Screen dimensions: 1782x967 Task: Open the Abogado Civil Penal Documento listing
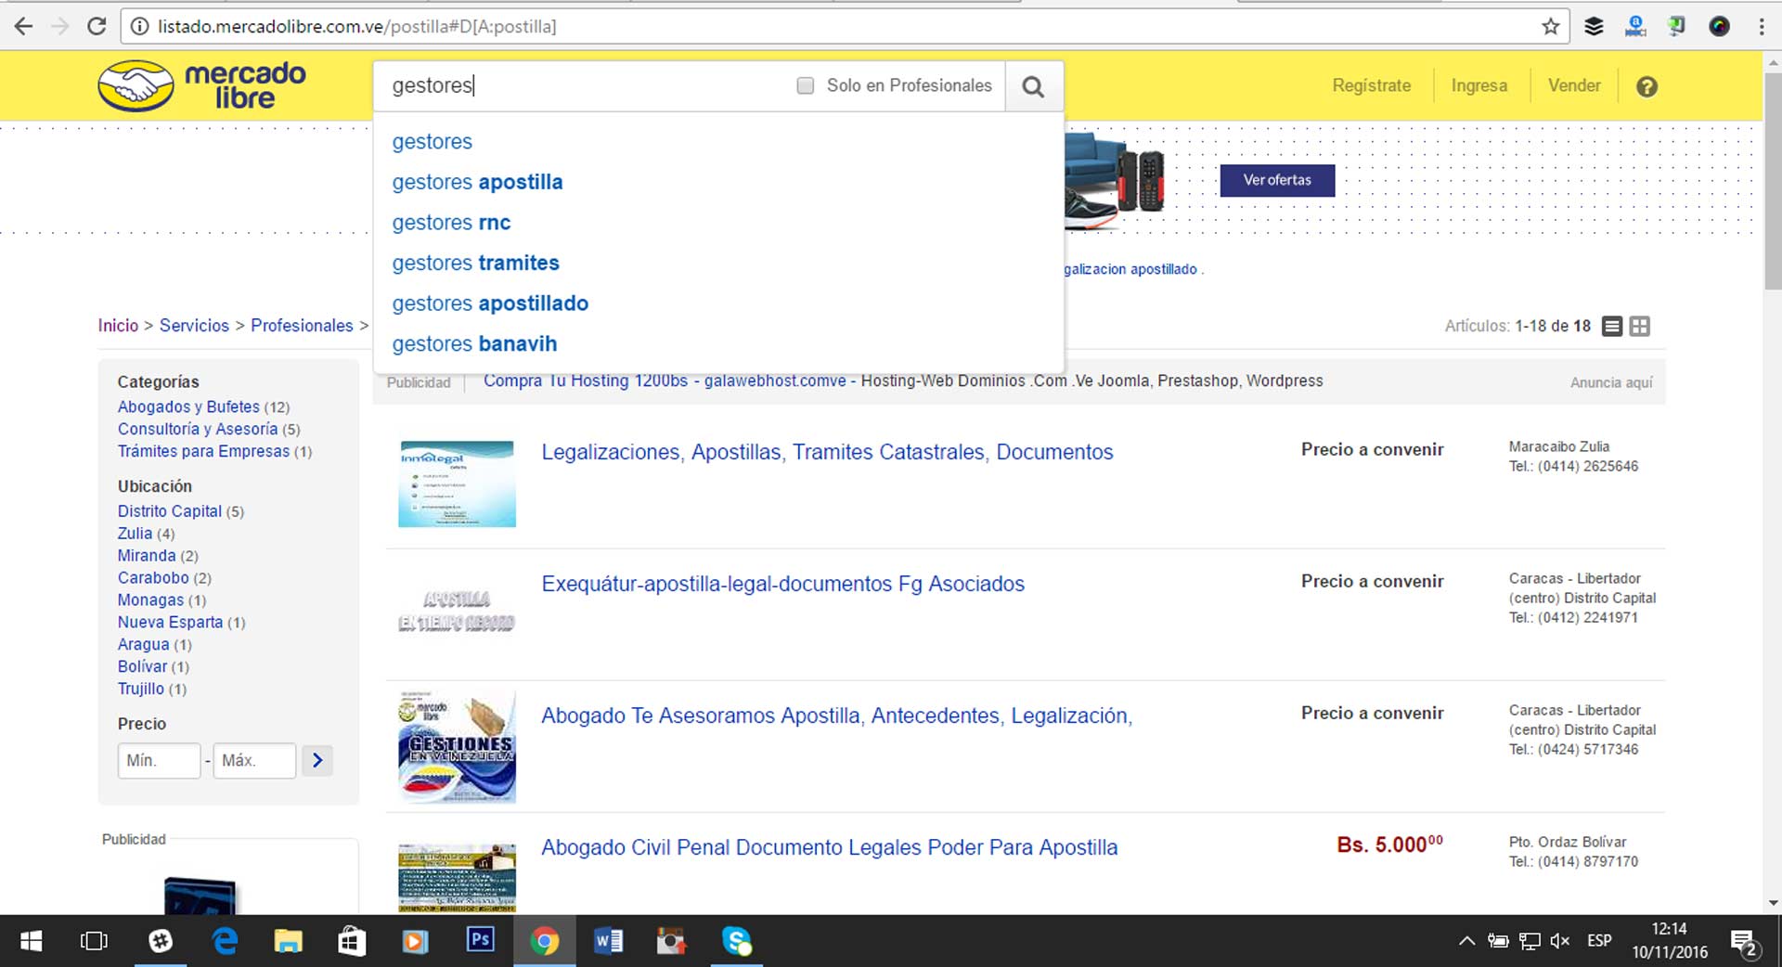click(829, 847)
